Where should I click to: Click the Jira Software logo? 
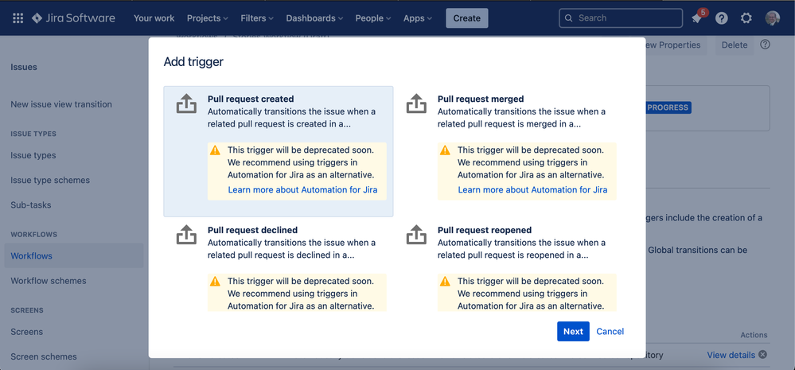73,18
